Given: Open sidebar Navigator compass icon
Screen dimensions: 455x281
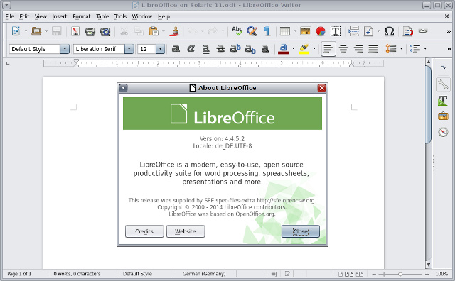Looking at the screenshot, I should [443, 132].
